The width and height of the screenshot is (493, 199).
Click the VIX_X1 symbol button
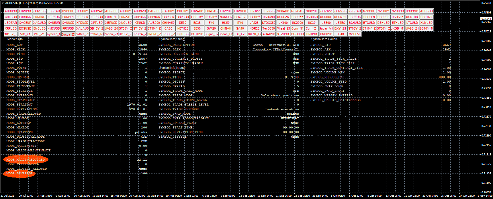25,34
